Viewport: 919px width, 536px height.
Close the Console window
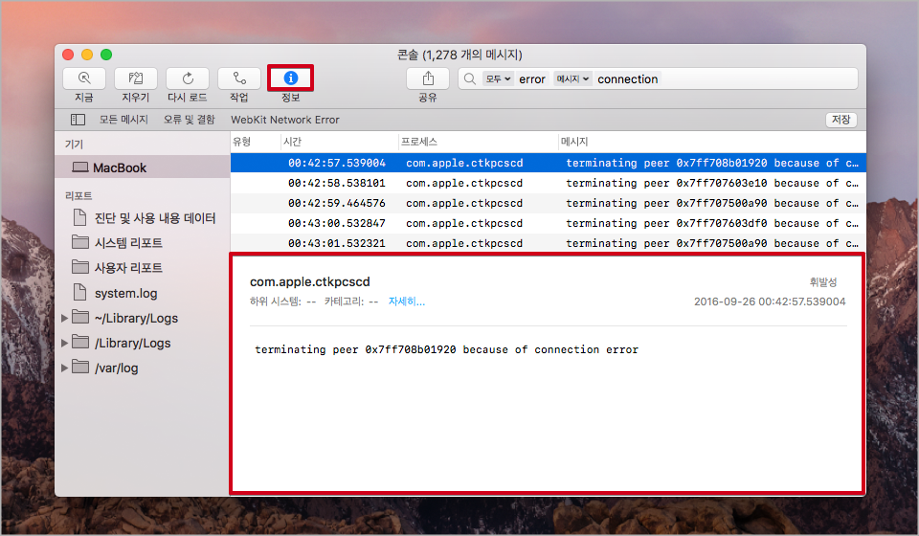tap(68, 55)
